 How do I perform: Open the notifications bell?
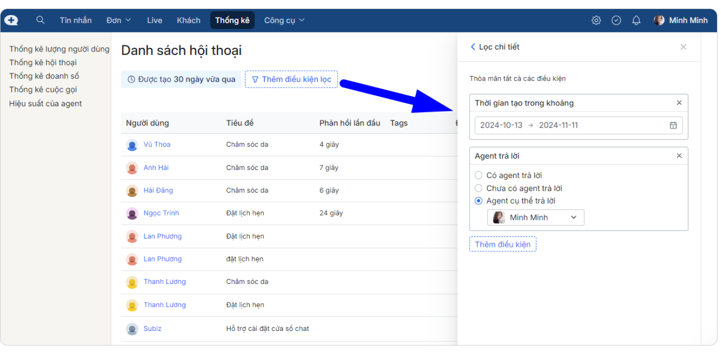click(636, 20)
